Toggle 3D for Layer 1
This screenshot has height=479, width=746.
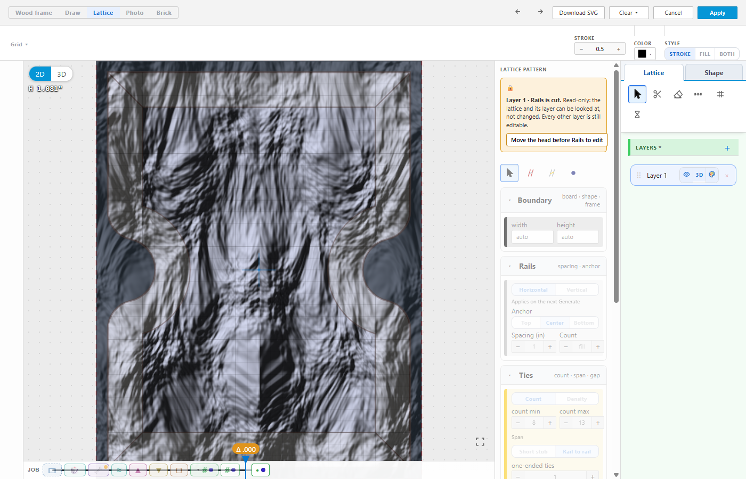[x=699, y=175]
